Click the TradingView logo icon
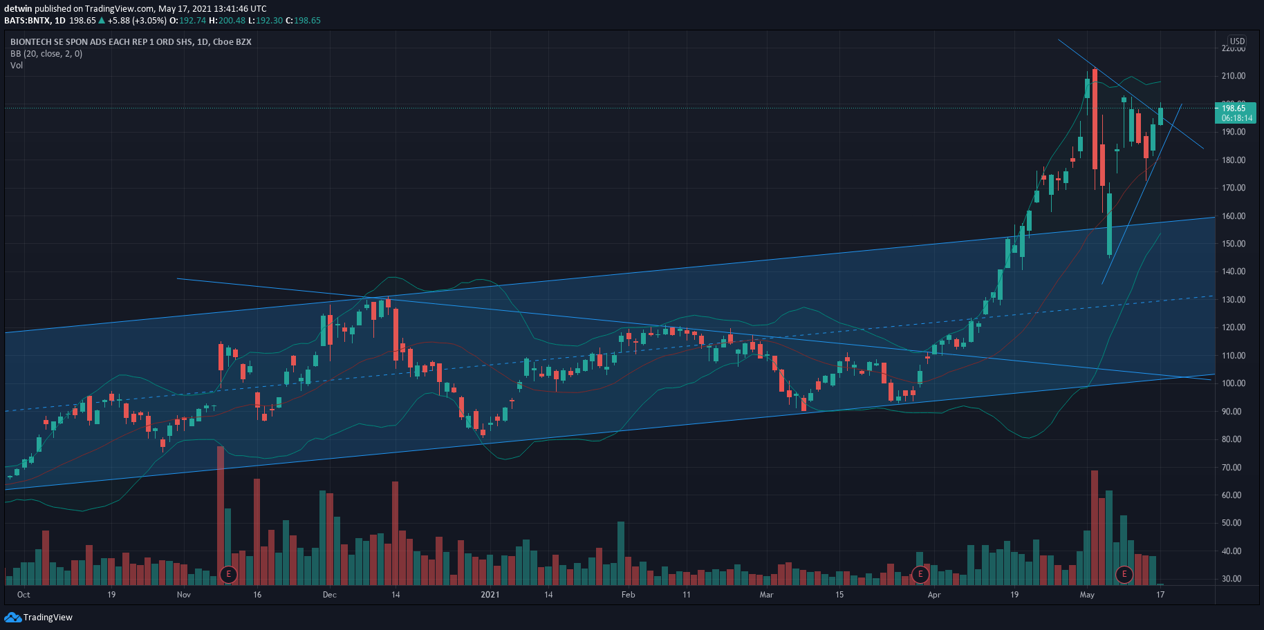This screenshot has height=630, width=1264. tap(12, 617)
